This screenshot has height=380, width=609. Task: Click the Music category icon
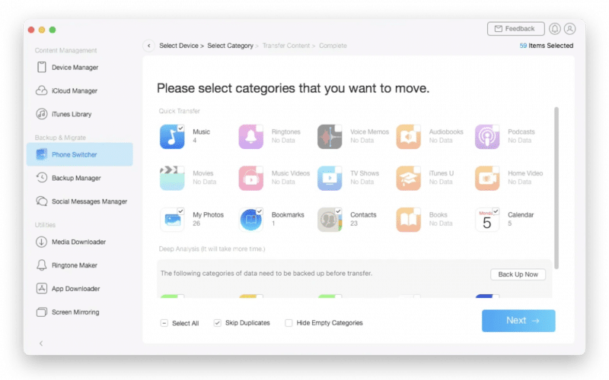coord(172,137)
